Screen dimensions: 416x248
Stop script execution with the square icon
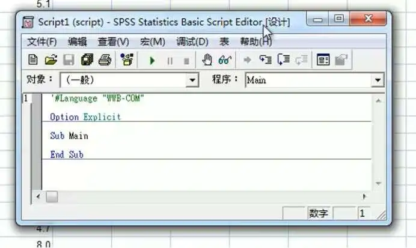(x=186, y=61)
